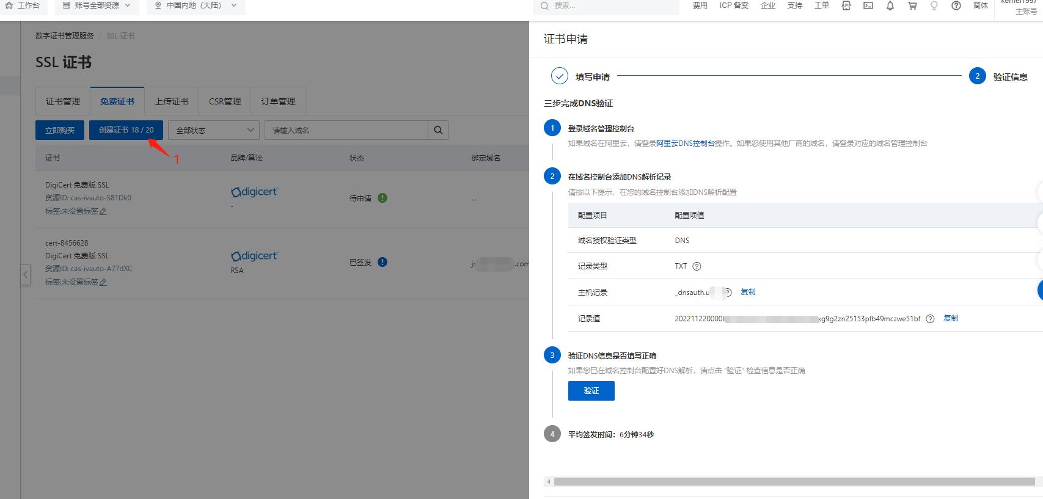Click 创建证书 18 / 20 button
The height and width of the screenshot is (499, 1043).
click(126, 130)
